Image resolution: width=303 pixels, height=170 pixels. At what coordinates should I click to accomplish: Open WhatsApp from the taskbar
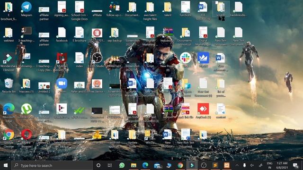(x=122, y=165)
